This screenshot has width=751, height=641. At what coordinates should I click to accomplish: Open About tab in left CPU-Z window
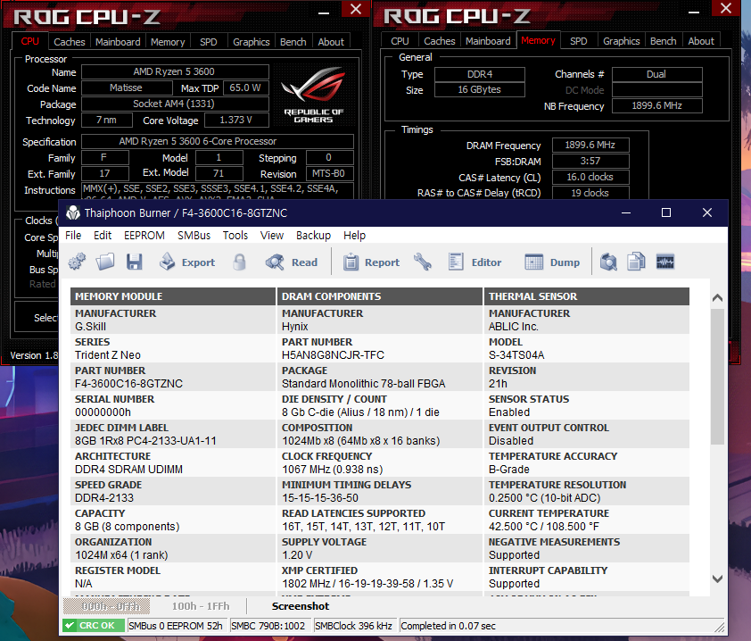click(x=331, y=42)
